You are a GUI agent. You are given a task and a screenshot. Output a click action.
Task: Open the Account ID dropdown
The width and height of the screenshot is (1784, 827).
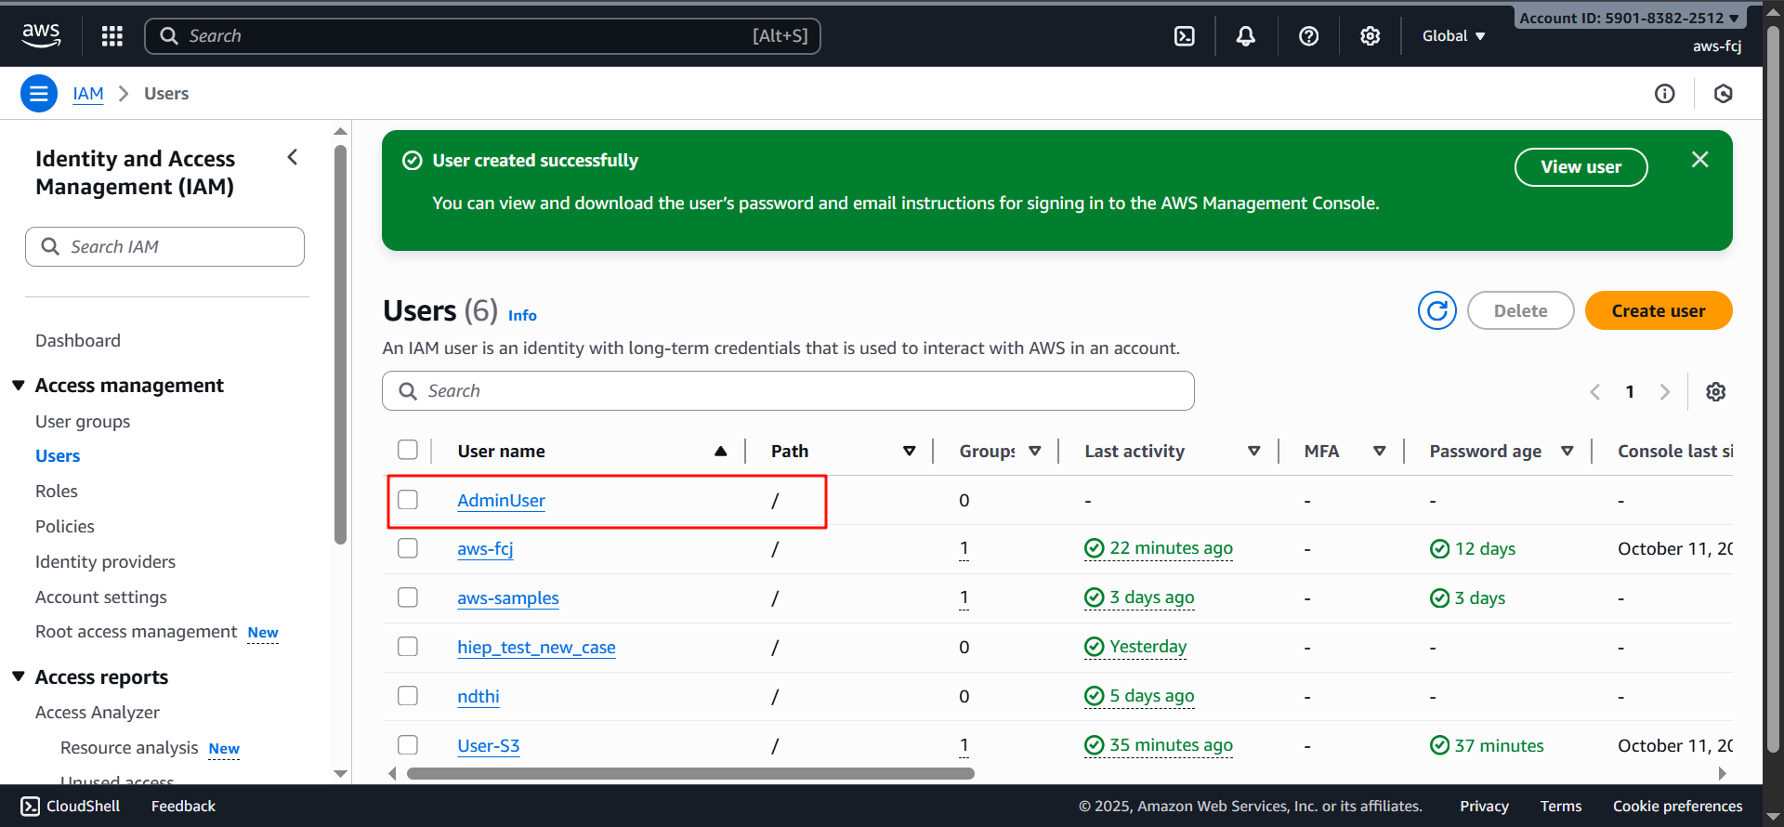(x=1630, y=18)
